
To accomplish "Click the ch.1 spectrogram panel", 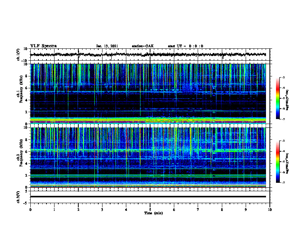I will click(x=148, y=94).
